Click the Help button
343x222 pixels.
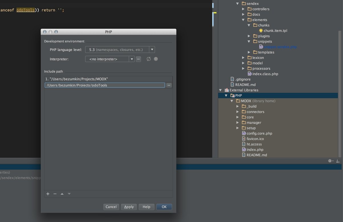pyautogui.click(x=146, y=207)
